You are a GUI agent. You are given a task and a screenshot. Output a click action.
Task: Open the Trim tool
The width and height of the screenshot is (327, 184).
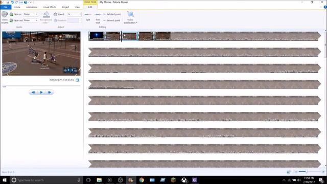[98, 18]
